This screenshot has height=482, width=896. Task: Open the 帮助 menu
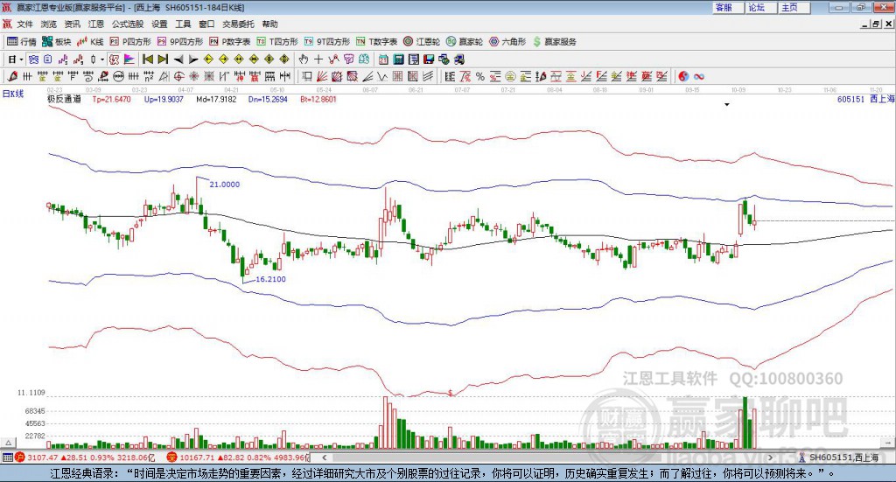pos(269,24)
